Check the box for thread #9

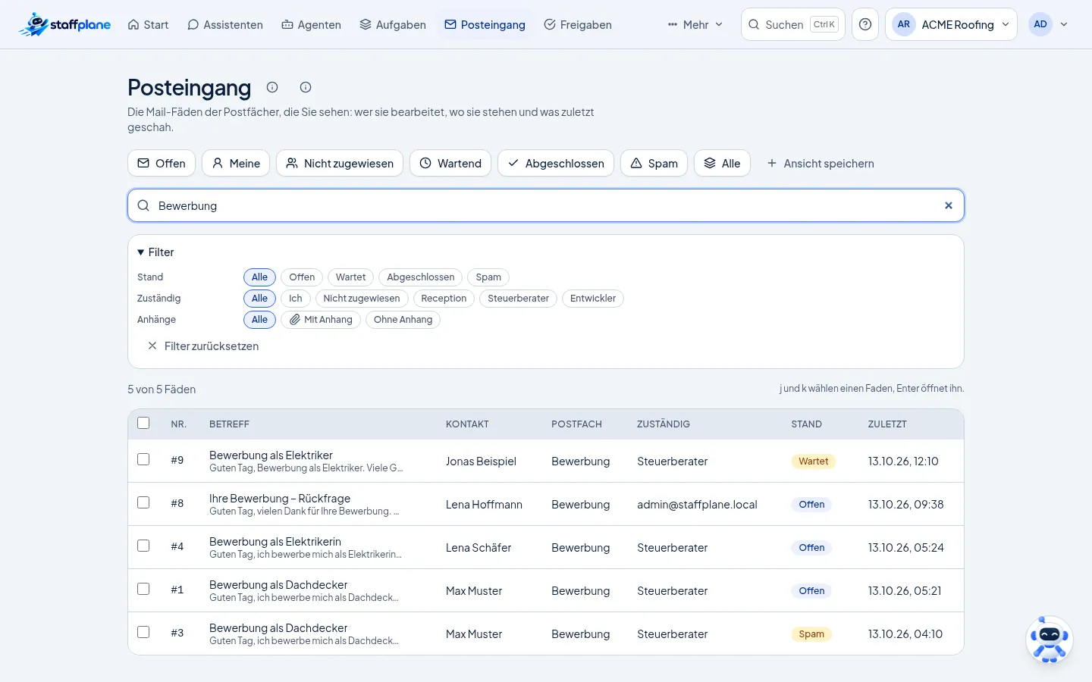point(143,459)
